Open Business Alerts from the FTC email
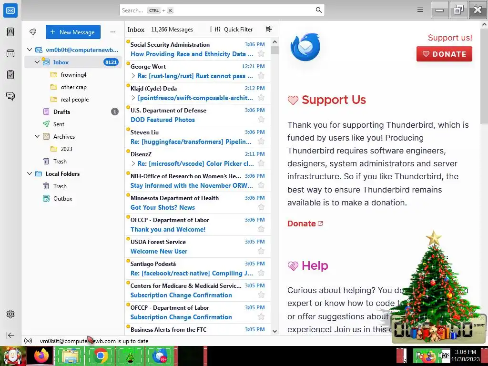 (198, 329)
